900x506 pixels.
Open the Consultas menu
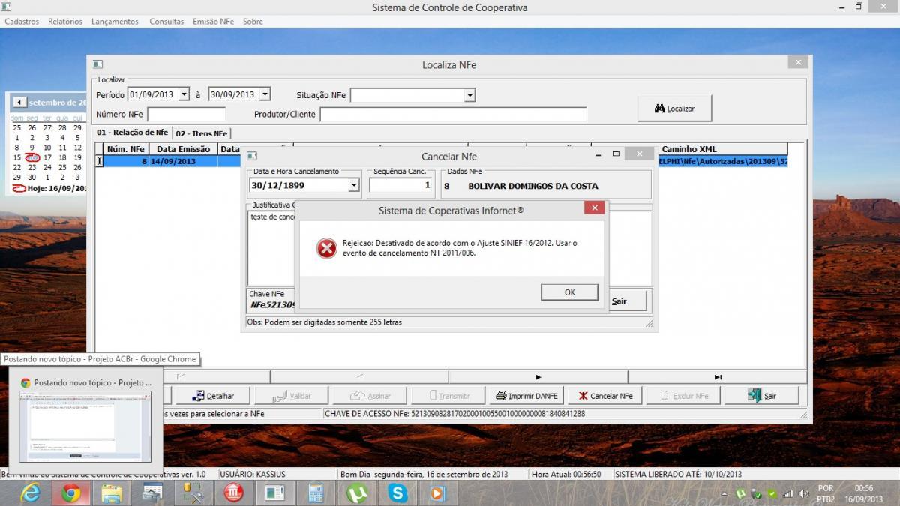[x=166, y=22]
